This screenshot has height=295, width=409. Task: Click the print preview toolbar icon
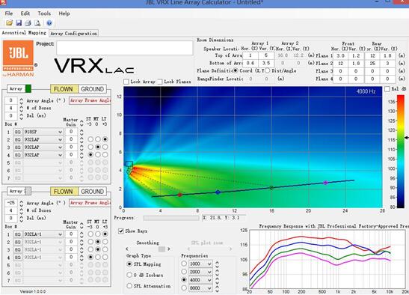(37, 23)
